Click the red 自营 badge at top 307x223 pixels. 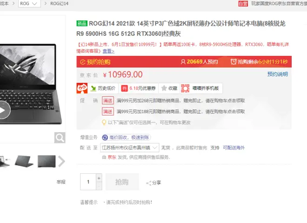tap(243, 4)
